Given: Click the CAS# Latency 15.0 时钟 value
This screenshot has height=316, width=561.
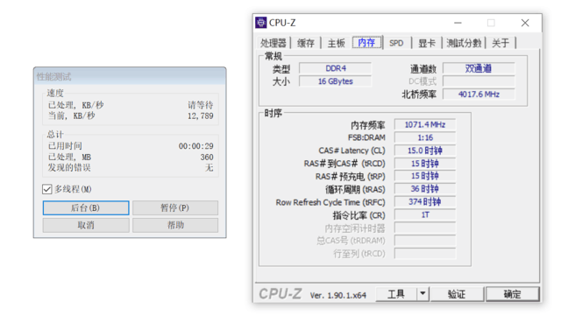Looking at the screenshot, I should 425,151.
